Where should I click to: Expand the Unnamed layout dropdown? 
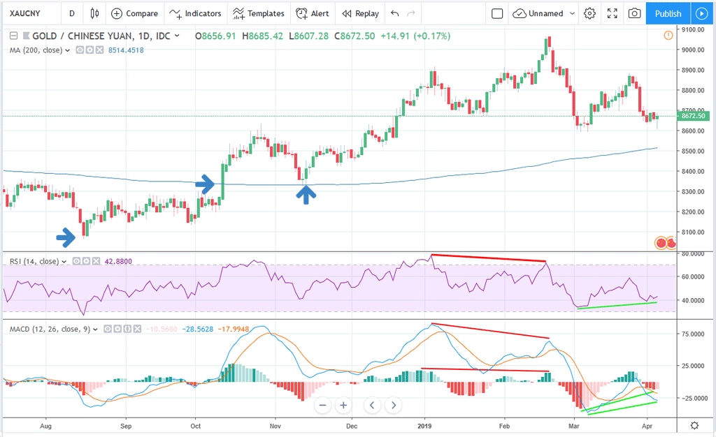(x=571, y=13)
